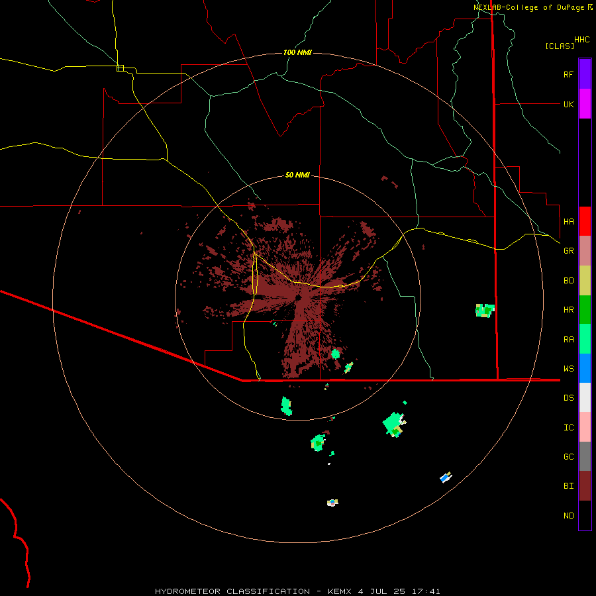Click the IC legend label

coord(568,428)
